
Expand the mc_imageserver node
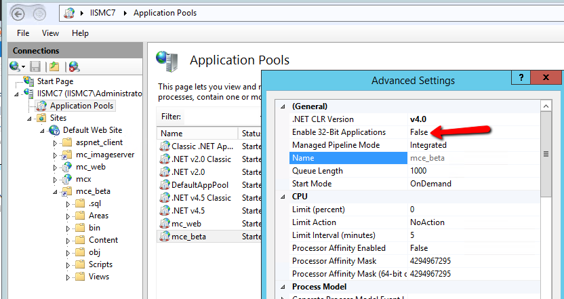[55, 155]
